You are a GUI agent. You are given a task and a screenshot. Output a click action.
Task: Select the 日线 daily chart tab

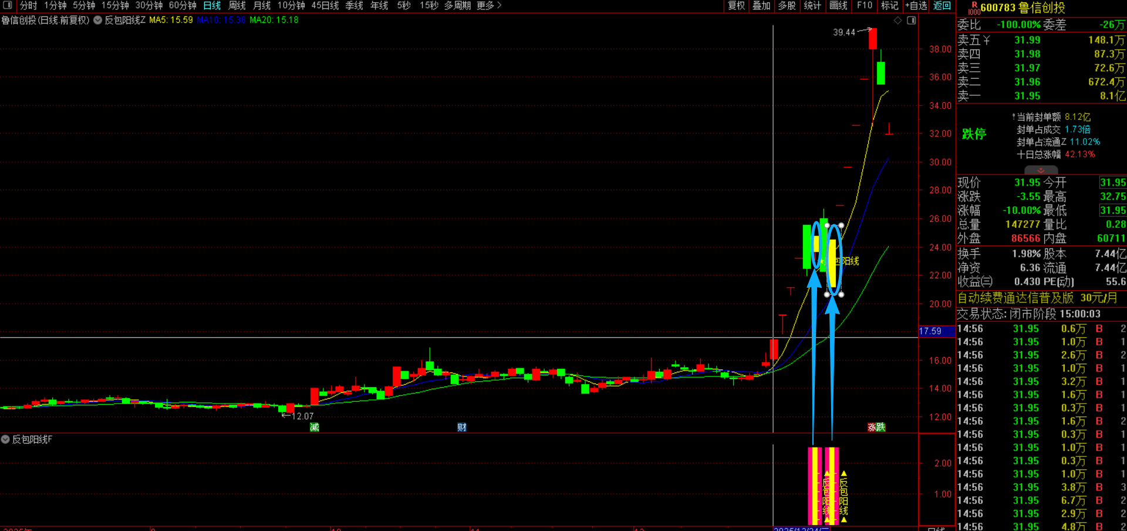coord(212,5)
